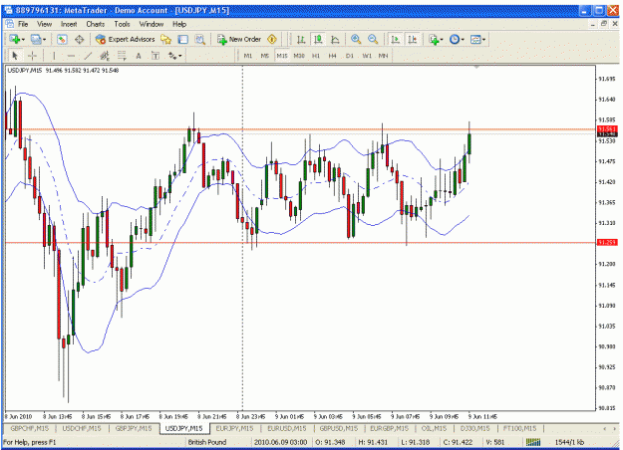Screen dimensions: 623x450
Task: Zoom in on the chart
Action: click(356, 39)
